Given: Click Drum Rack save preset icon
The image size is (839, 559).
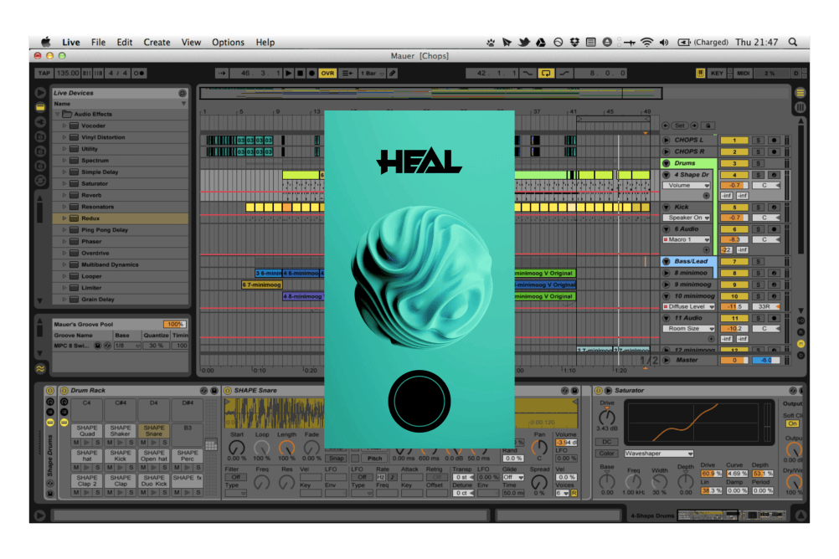Looking at the screenshot, I should tap(214, 391).
